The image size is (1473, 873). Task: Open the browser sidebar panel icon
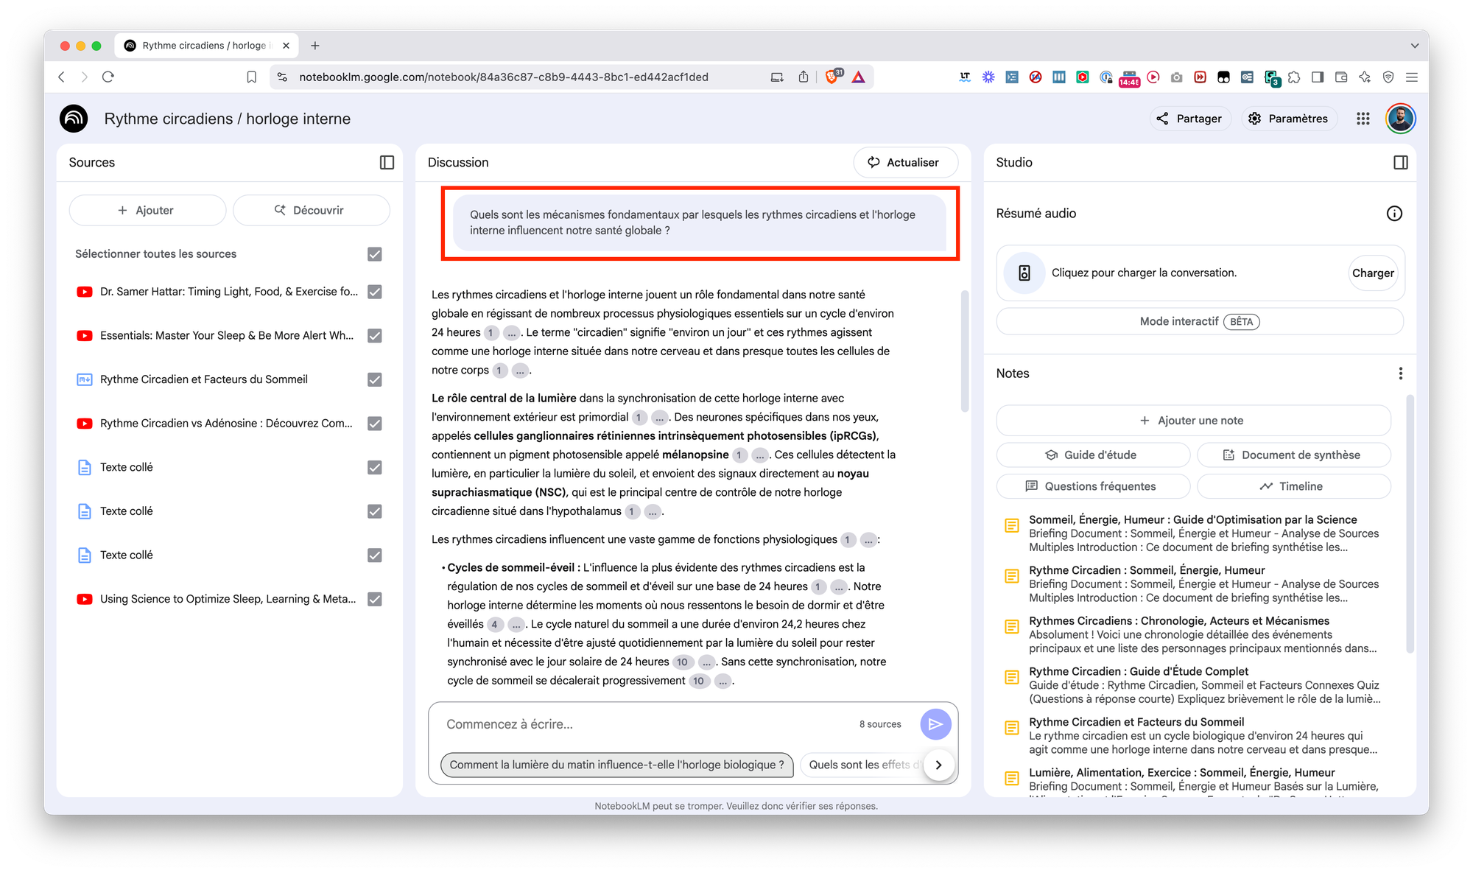coord(1318,77)
